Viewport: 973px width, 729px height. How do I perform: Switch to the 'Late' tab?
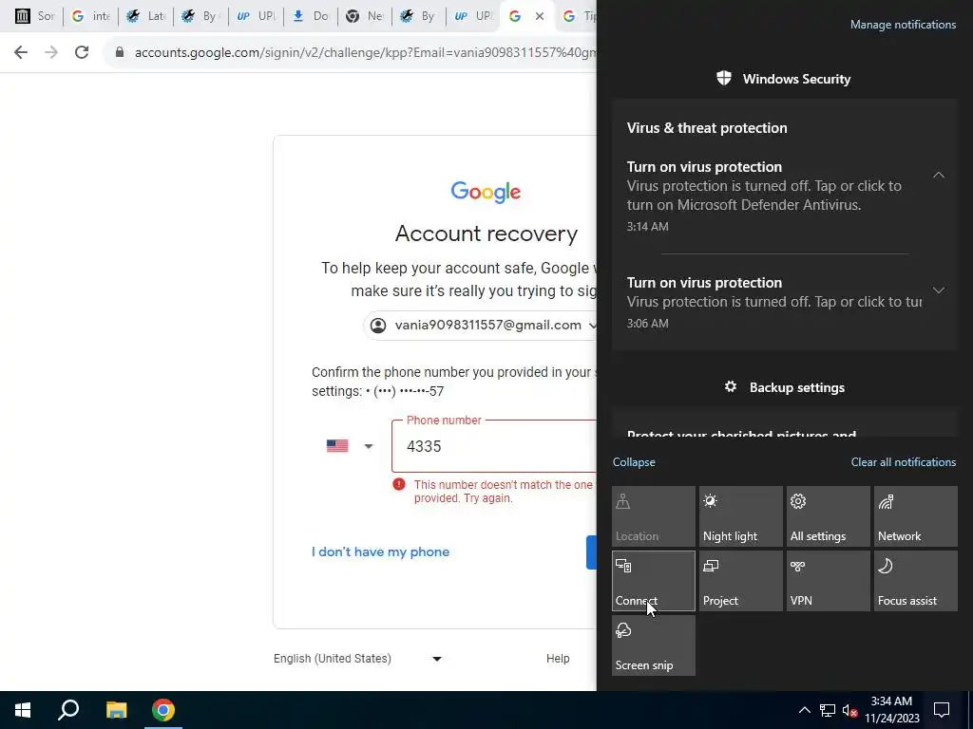[x=145, y=16]
